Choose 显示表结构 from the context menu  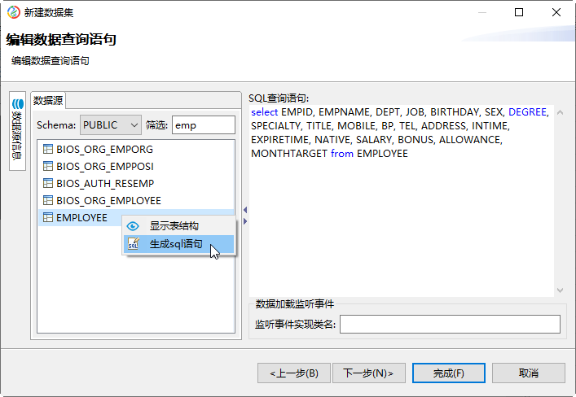[x=174, y=226]
